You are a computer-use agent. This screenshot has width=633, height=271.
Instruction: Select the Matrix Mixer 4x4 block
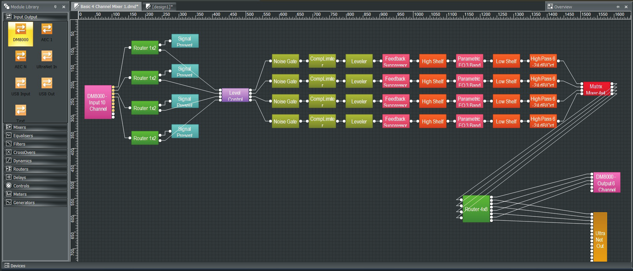pos(596,89)
